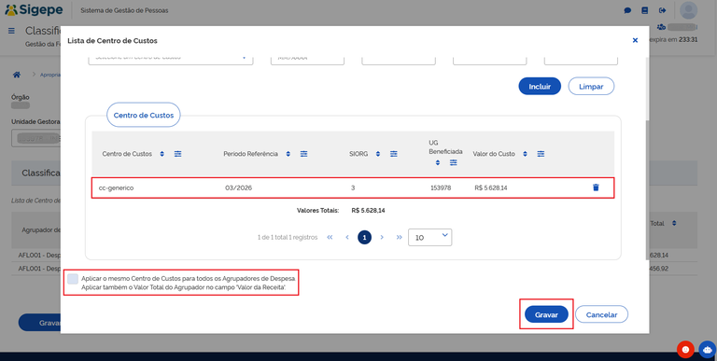Click the Limpar button
The height and width of the screenshot is (361, 717).
pos(591,86)
